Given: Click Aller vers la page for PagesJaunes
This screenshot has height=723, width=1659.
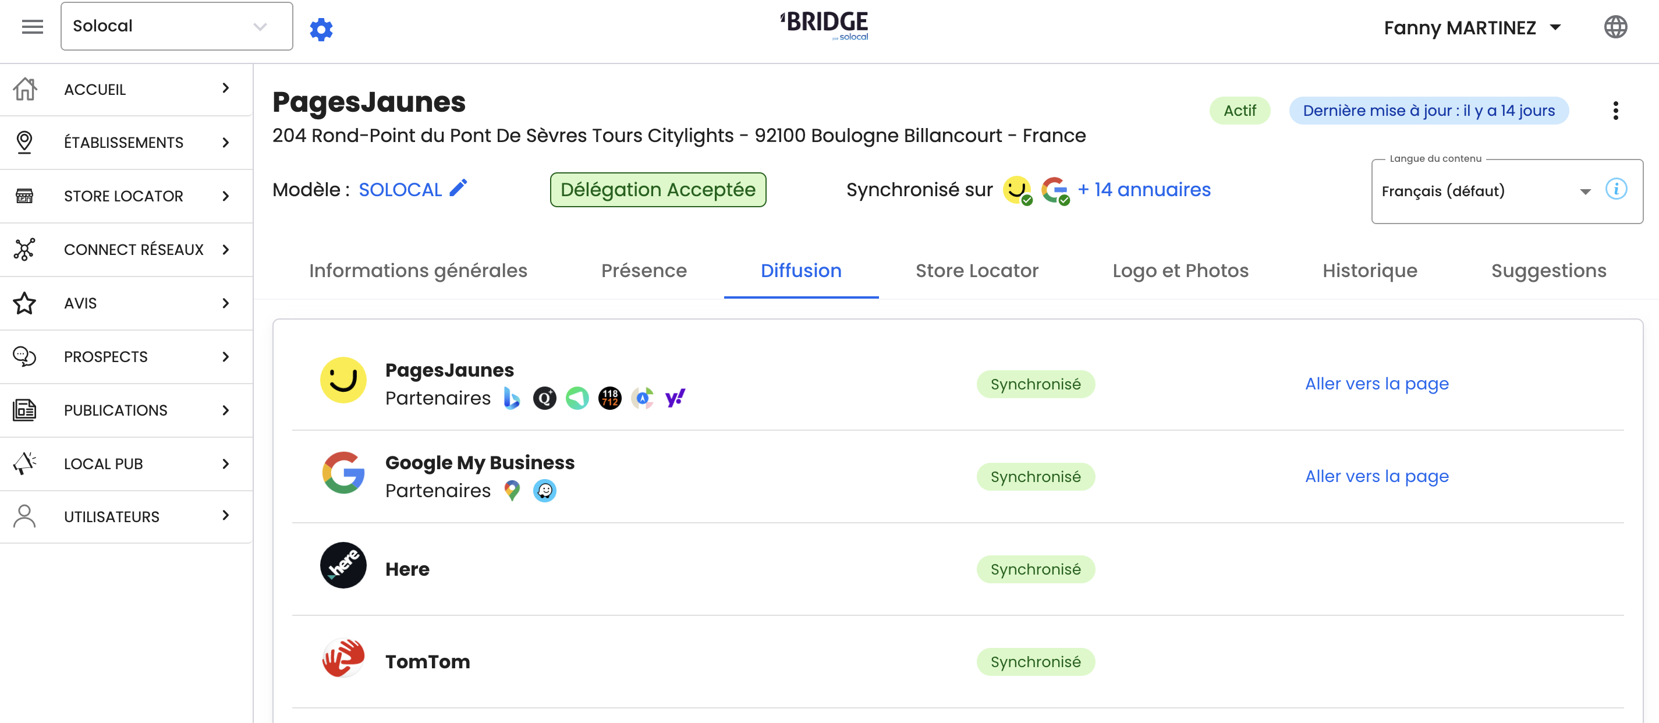Looking at the screenshot, I should 1376,384.
